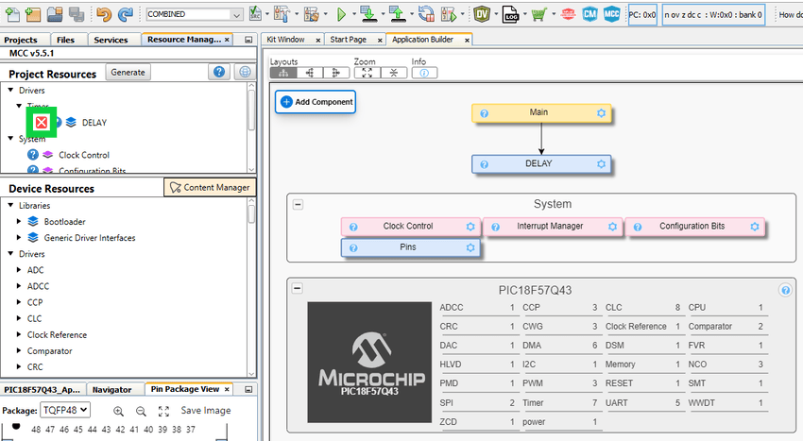Select the first tree layout toggle
This screenshot has height=441, width=803.
[x=283, y=73]
